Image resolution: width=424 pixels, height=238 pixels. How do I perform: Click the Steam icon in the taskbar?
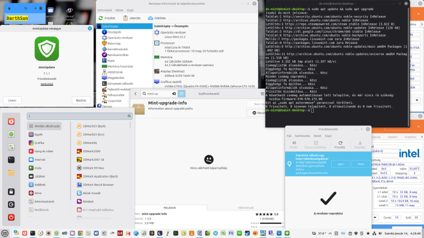[247, 233]
